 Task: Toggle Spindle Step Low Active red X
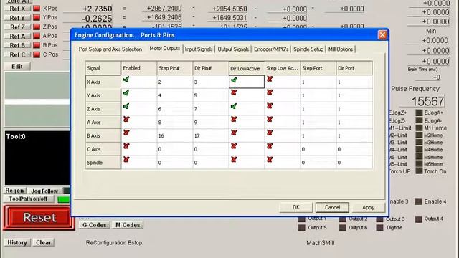[270, 159]
